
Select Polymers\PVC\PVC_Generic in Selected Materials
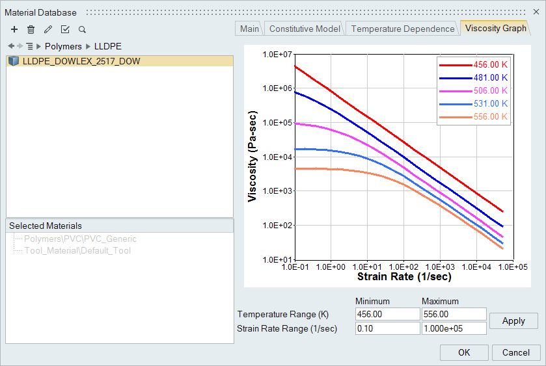(x=80, y=239)
